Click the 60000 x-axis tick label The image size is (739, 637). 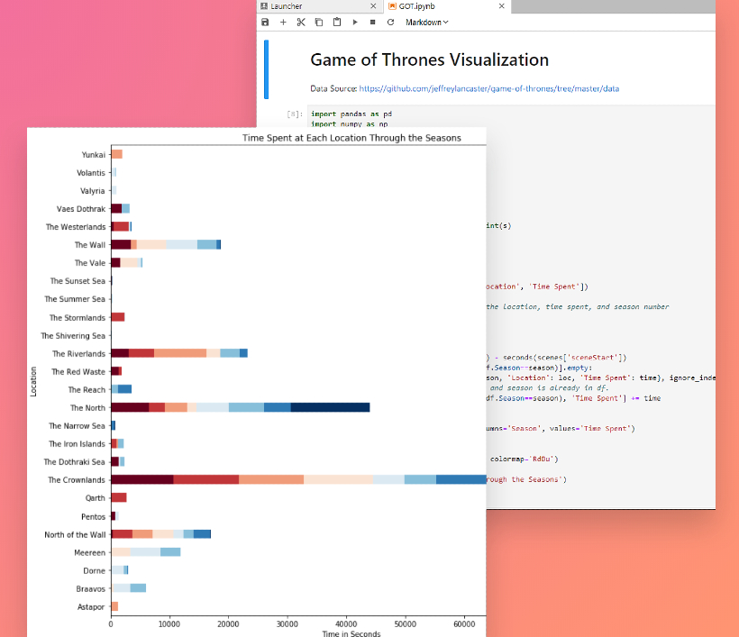click(x=464, y=624)
